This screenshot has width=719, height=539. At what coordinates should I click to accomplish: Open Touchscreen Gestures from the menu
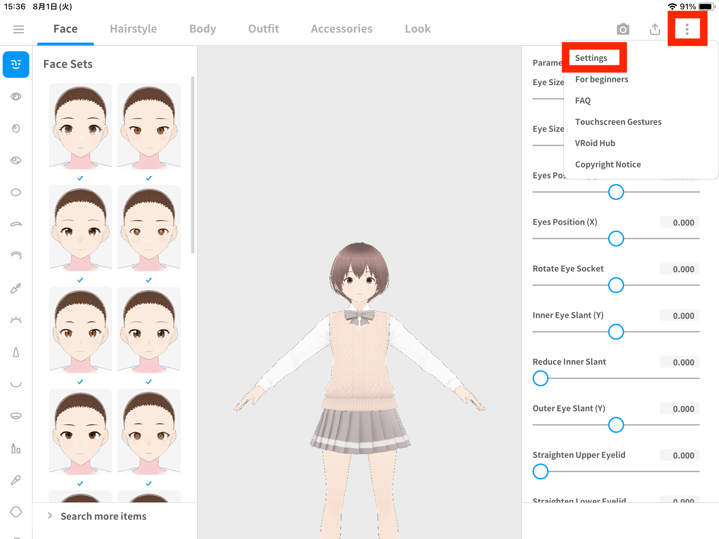tap(618, 122)
